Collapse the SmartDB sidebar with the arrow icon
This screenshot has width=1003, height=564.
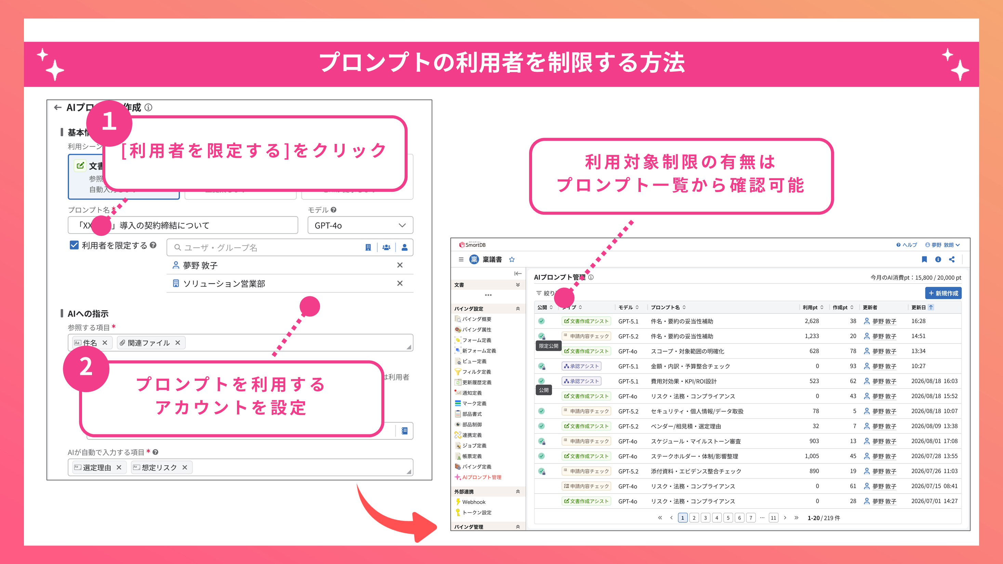[517, 274]
